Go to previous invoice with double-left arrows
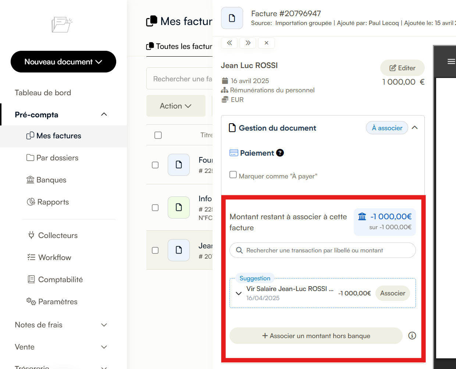This screenshot has height=369, width=456. pos(229,43)
